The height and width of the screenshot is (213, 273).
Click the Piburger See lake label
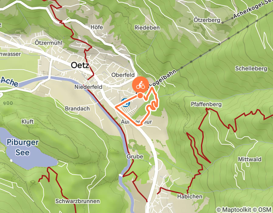coord(22,148)
